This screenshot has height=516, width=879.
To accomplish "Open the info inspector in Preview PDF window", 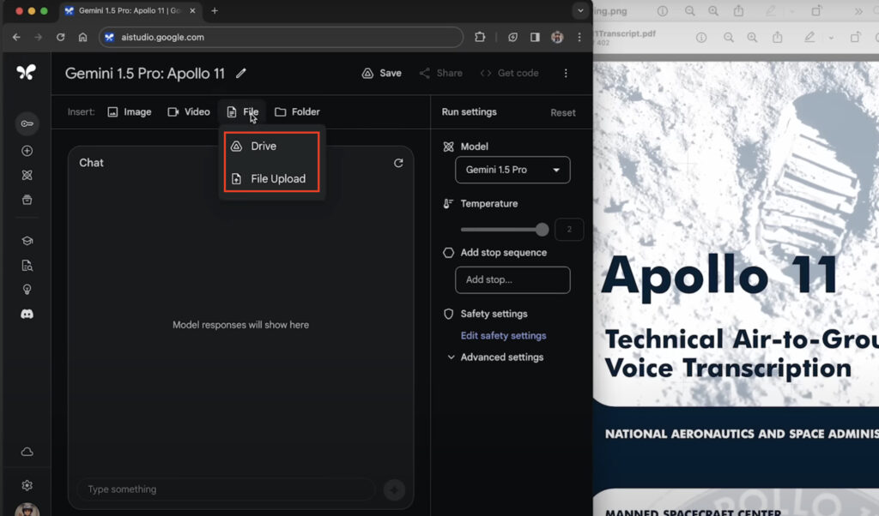I will [x=700, y=38].
